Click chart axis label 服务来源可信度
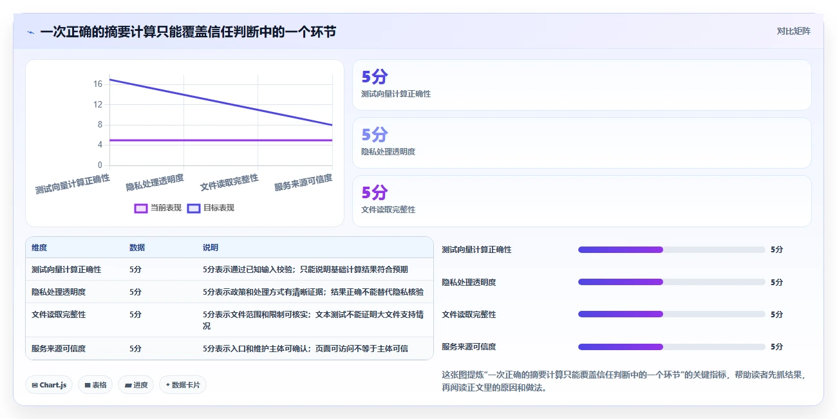Image resolution: width=837 pixels, height=419 pixels. (303, 182)
